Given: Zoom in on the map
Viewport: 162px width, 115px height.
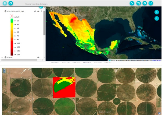Looking at the screenshot, I should pos(156,12).
